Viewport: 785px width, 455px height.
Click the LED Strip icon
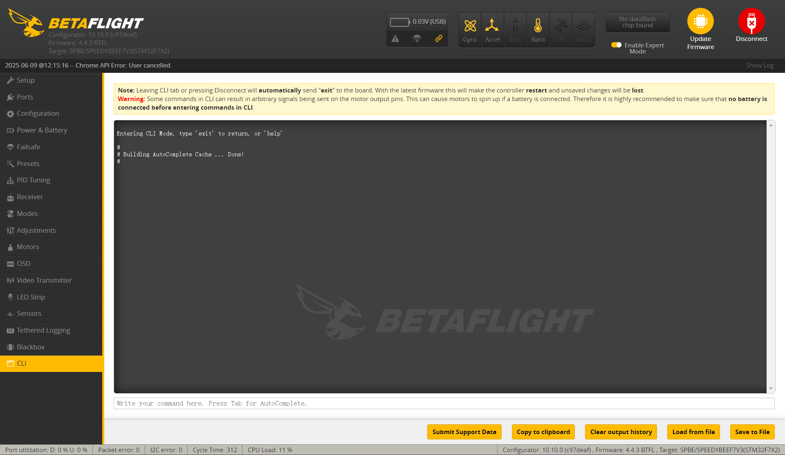pyautogui.click(x=10, y=297)
